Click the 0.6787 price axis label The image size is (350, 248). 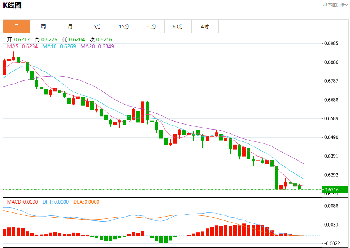(331, 81)
